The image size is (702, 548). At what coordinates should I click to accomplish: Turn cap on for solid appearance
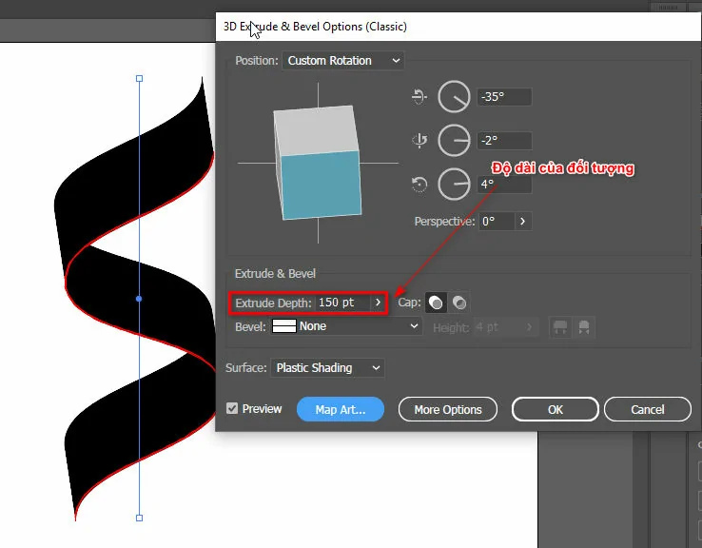point(436,303)
